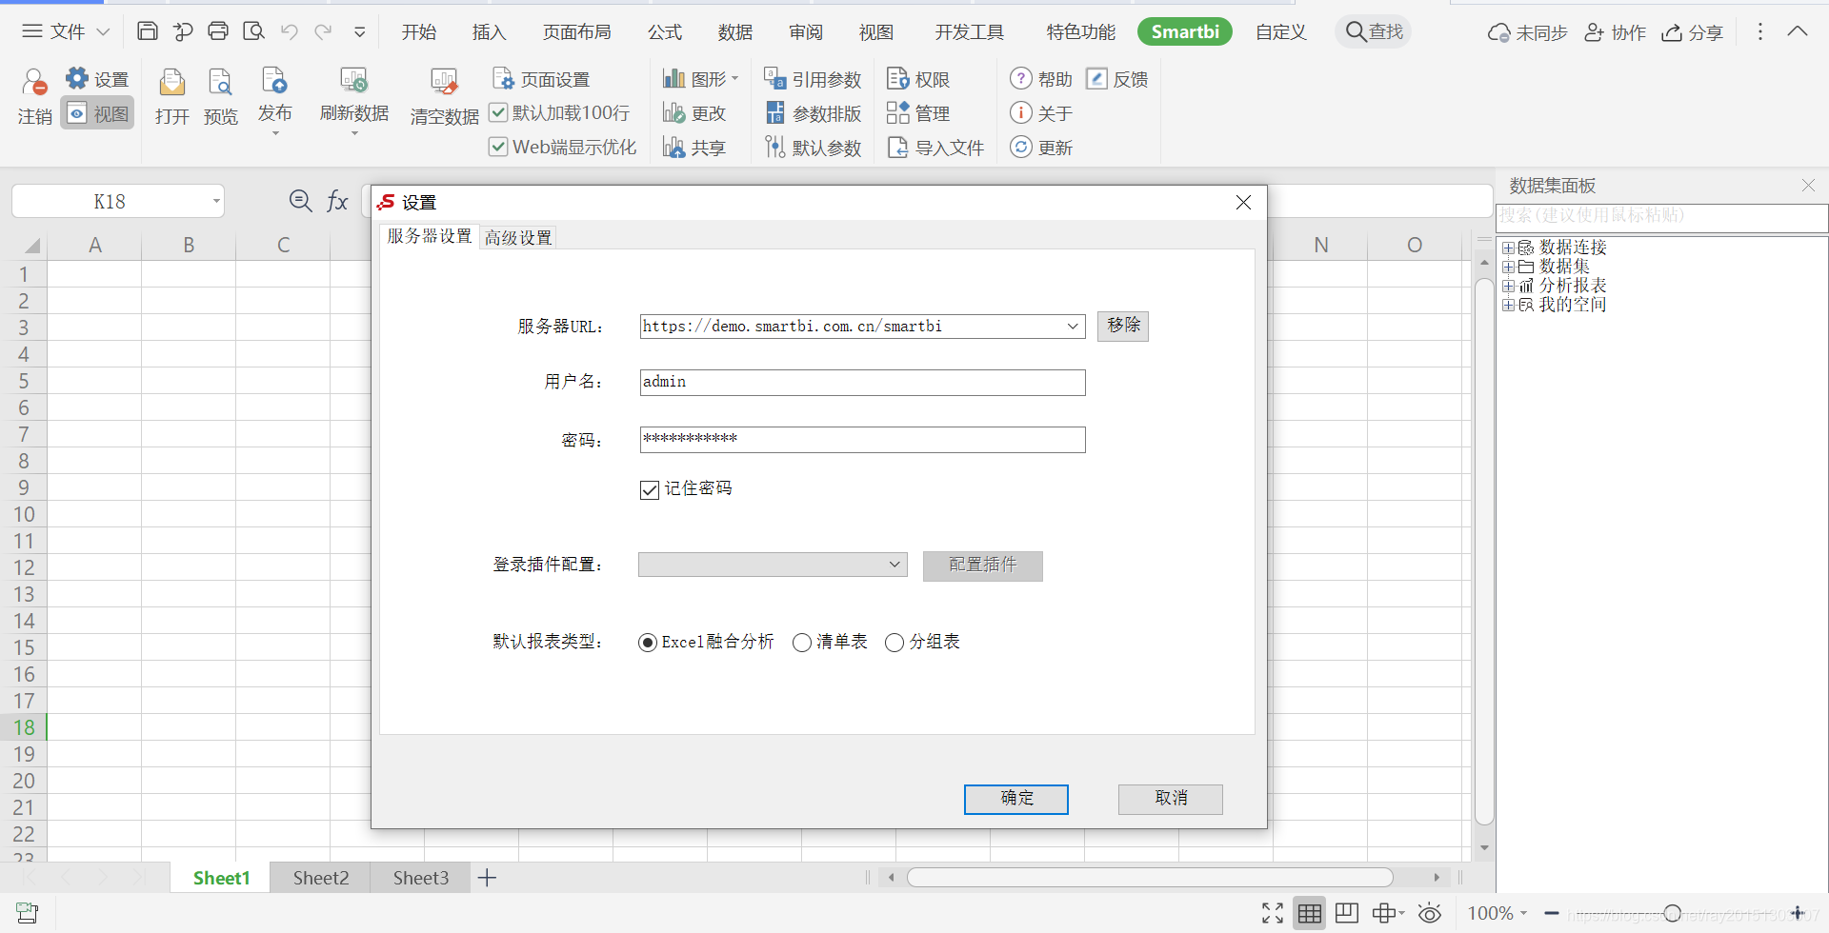Click 确定 to confirm settings
The image size is (1829, 933).
coord(1016,799)
